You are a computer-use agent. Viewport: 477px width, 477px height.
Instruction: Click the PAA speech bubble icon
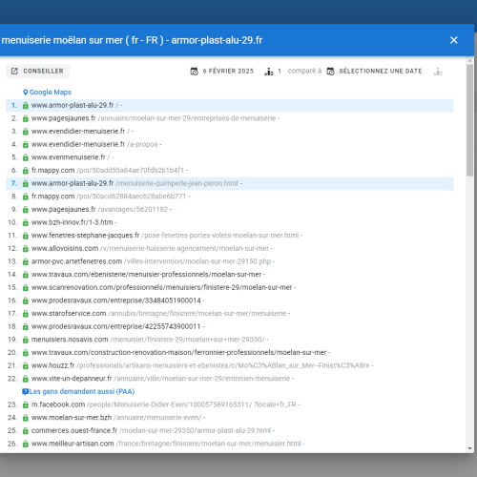26,392
